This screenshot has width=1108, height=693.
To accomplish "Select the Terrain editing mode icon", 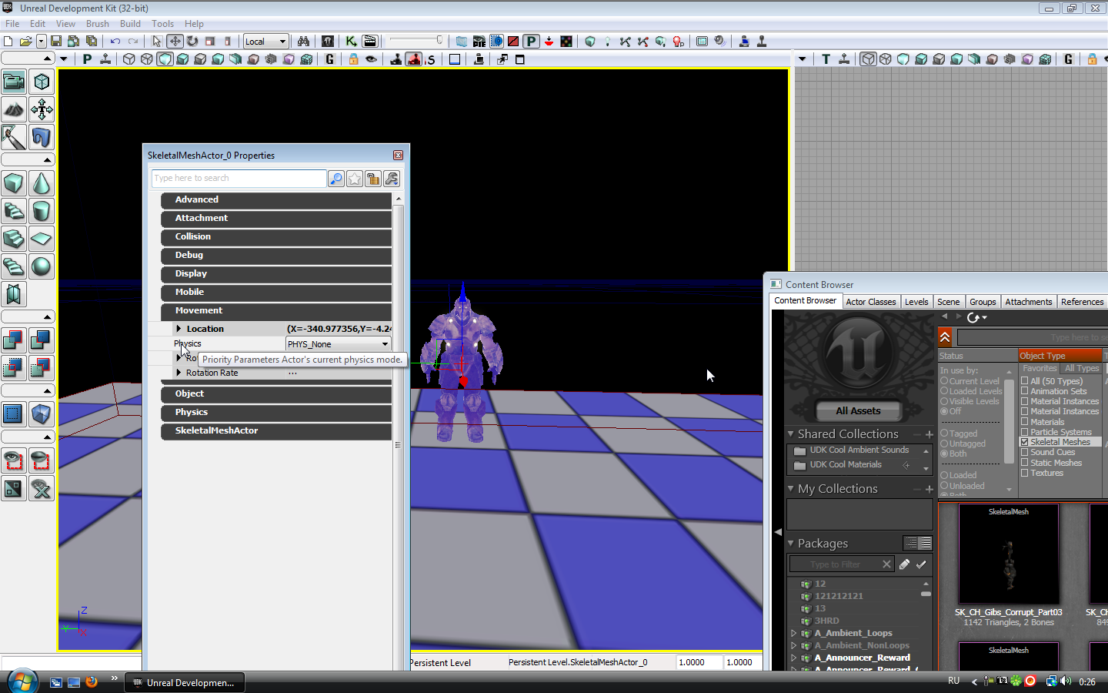I will [14, 109].
